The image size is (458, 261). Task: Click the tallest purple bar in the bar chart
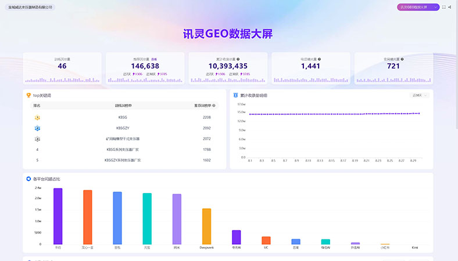[58, 216]
